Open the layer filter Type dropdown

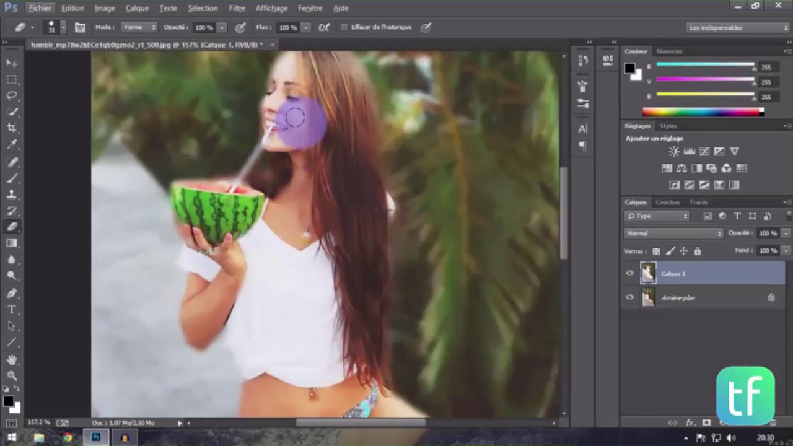coord(657,216)
